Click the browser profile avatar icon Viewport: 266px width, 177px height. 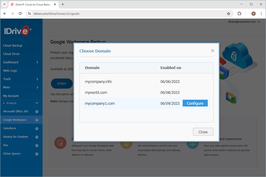253,13
